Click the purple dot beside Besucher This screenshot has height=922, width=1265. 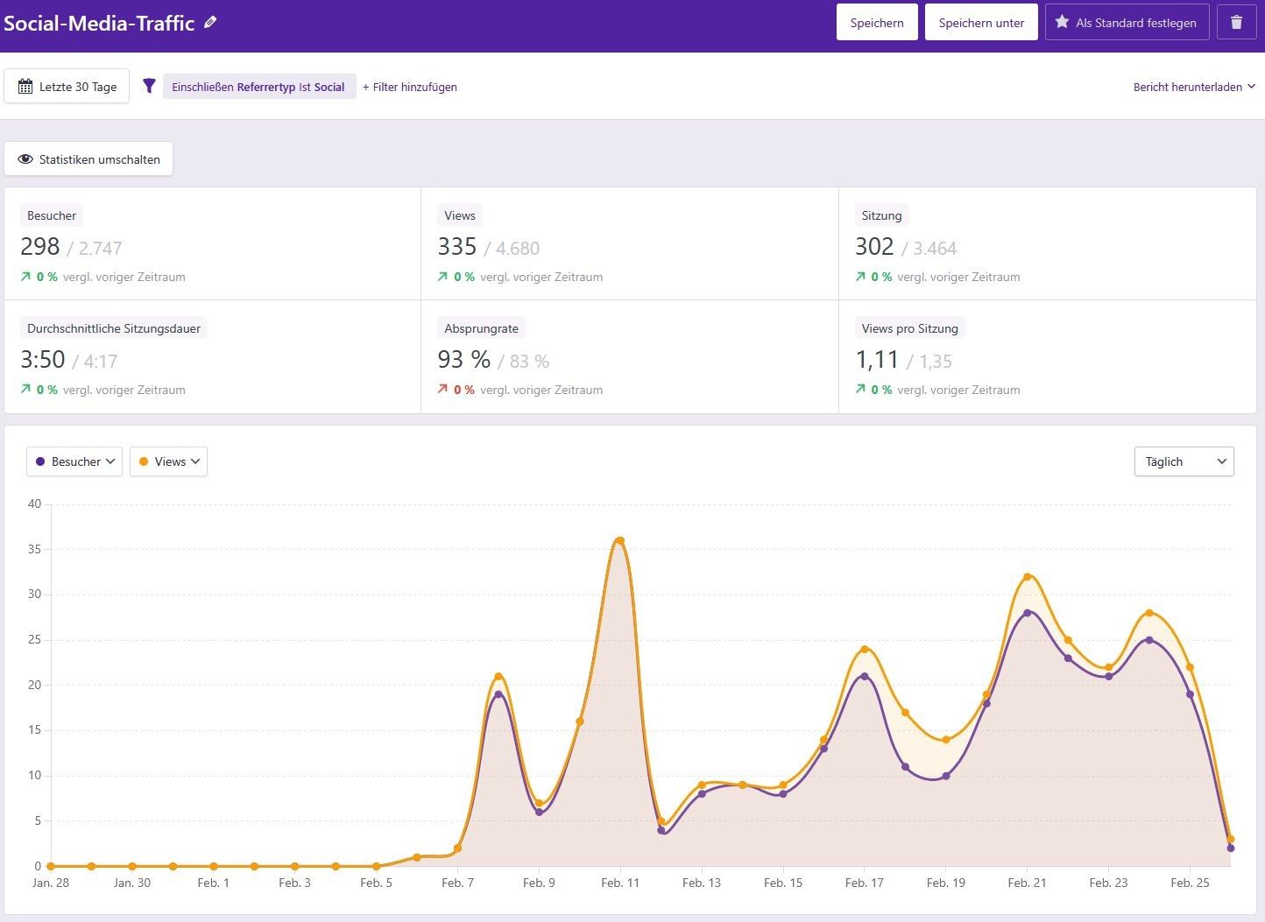[40, 461]
